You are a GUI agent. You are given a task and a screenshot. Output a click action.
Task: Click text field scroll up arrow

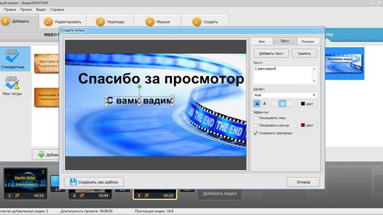click(314, 69)
